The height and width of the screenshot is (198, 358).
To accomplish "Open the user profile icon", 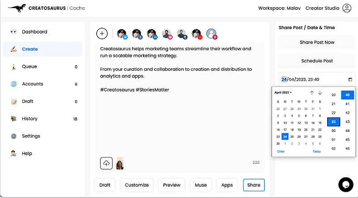I will coord(346,8).
